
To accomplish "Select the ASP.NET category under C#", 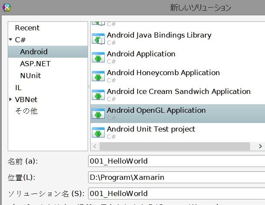I will point(35,64).
